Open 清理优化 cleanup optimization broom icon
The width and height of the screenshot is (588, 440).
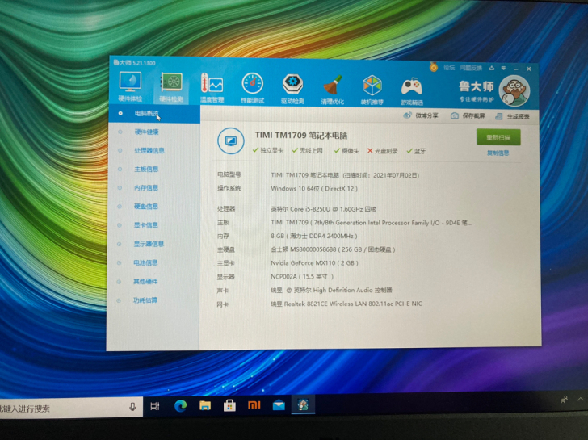pos(332,90)
